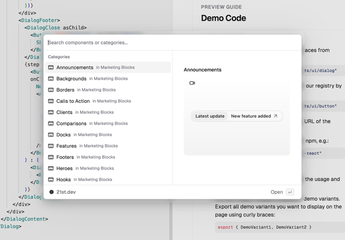Select the Clients category row
The image size is (345, 240).
(108, 112)
